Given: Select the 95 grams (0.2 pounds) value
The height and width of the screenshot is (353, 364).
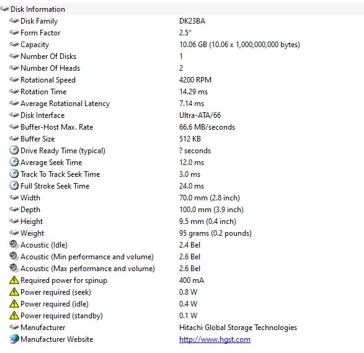Looking at the screenshot, I should [x=215, y=233].
